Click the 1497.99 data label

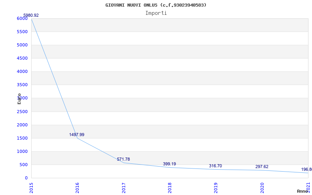[76, 135]
